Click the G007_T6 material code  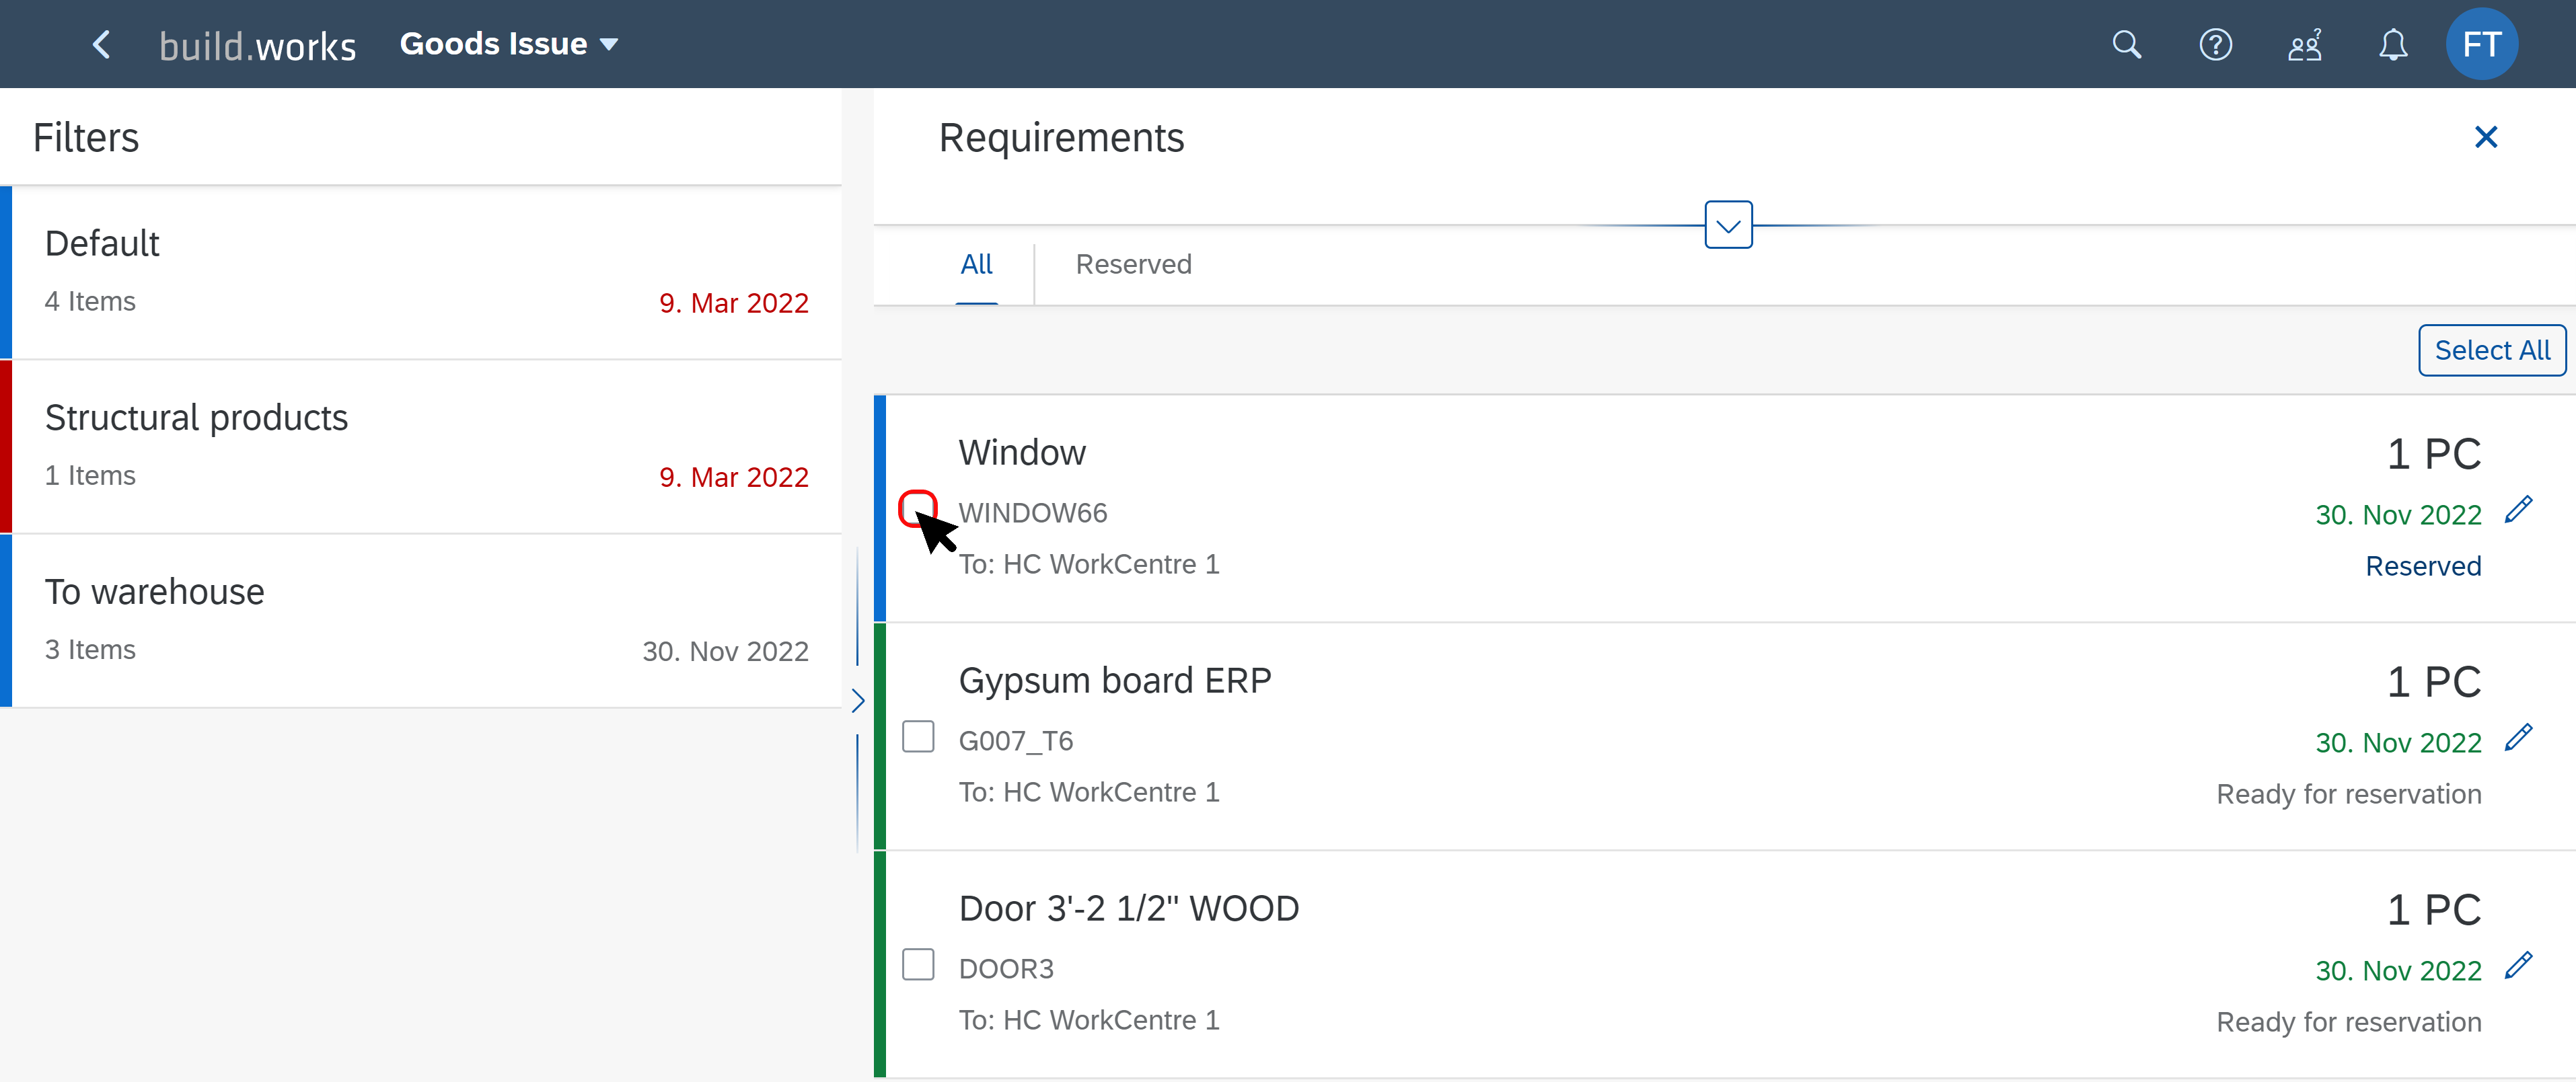[x=1015, y=740]
